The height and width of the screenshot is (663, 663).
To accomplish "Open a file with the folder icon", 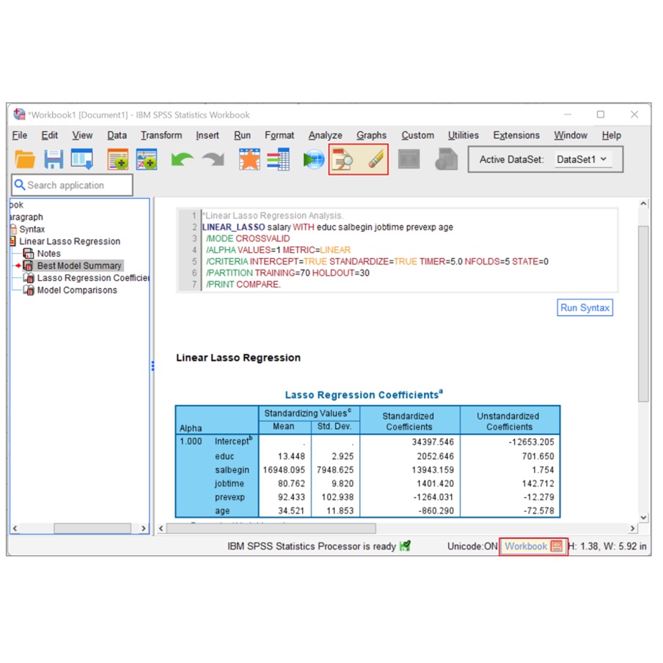I will point(25,159).
